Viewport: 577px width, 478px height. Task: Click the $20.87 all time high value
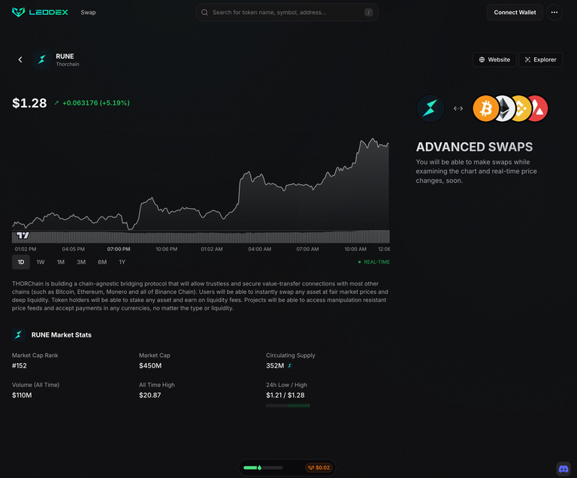150,395
